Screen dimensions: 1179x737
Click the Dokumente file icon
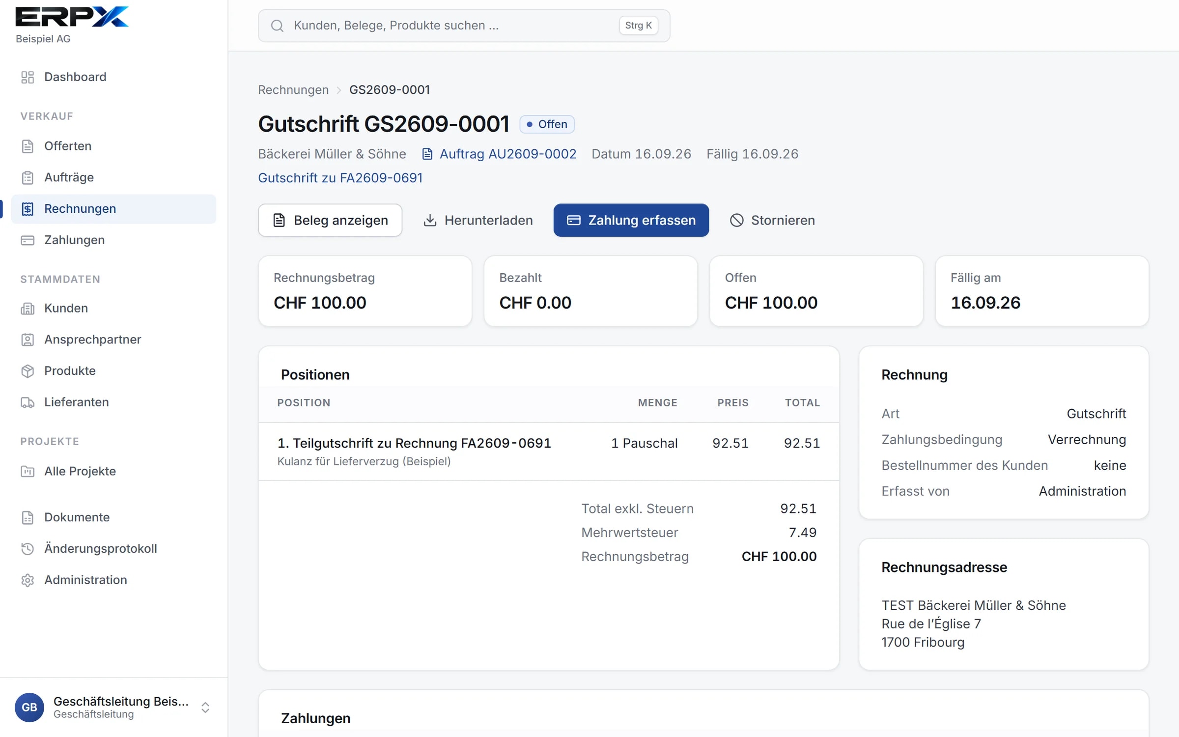(x=28, y=517)
